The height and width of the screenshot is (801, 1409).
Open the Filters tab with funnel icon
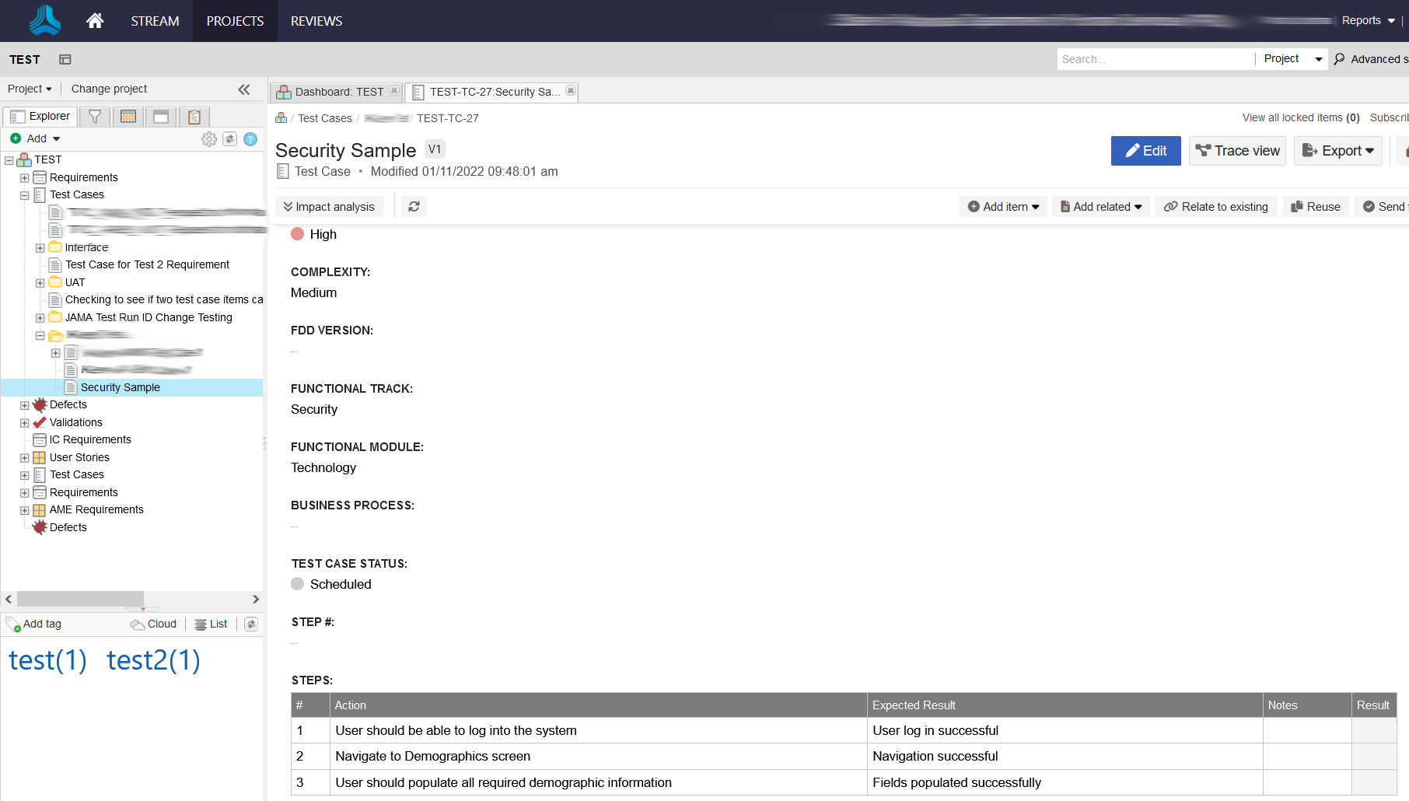pyautogui.click(x=95, y=117)
